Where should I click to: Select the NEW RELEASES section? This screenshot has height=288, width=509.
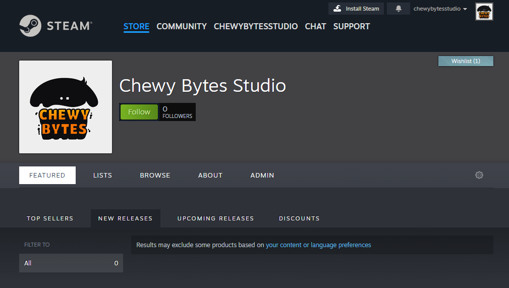coord(125,218)
